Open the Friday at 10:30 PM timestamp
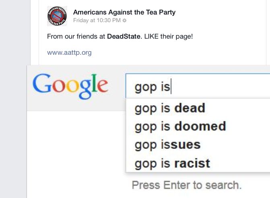This screenshot has width=270, height=198. pos(97,20)
